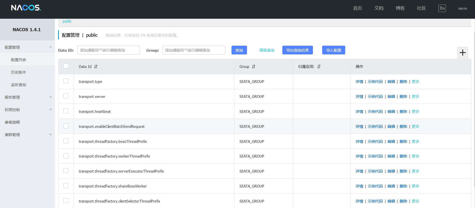Open 文档 in top navigation

coord(379,8)
